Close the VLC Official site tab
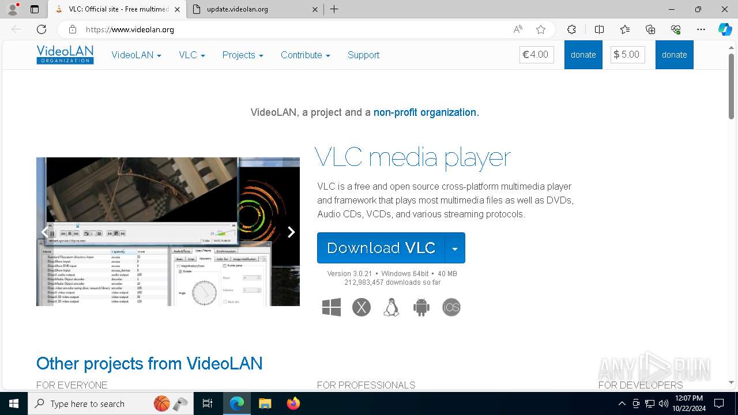The image size is (738, 415). pyautogui.click(x=177, y=9)
